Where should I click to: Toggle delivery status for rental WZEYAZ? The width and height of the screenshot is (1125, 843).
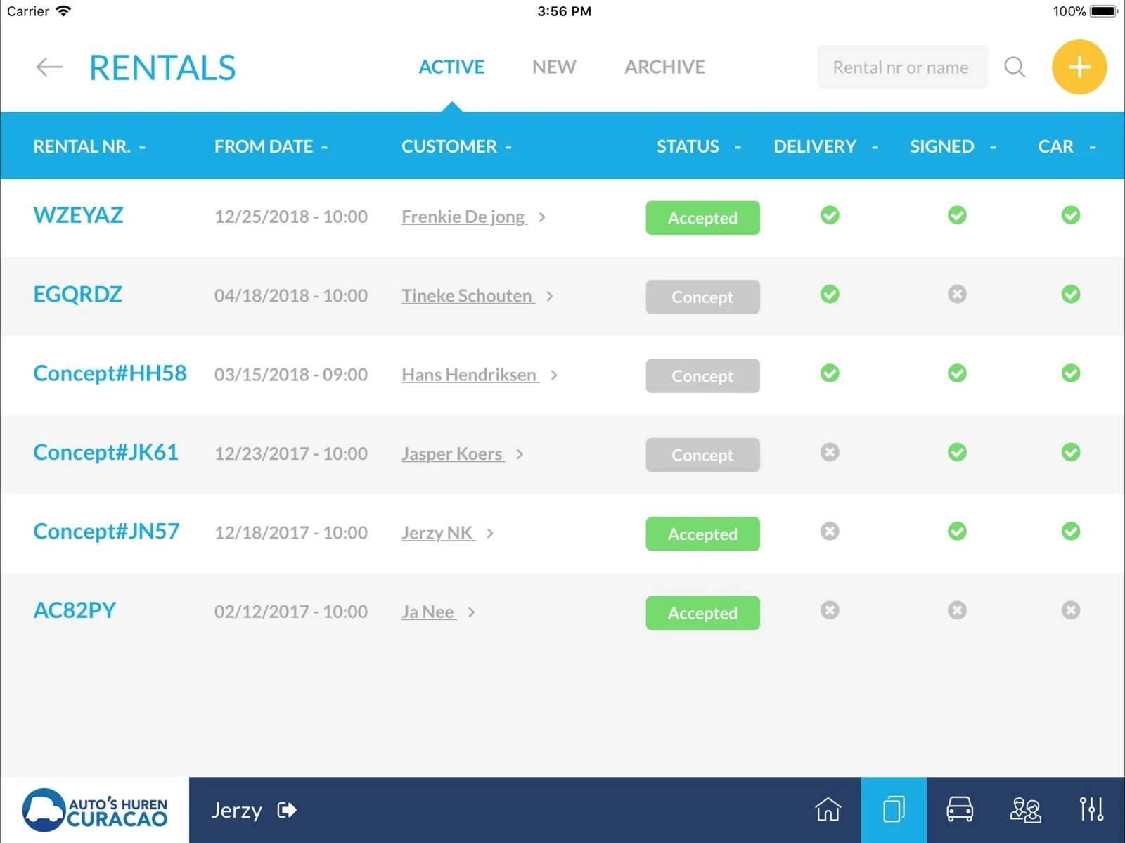(829, 216)
